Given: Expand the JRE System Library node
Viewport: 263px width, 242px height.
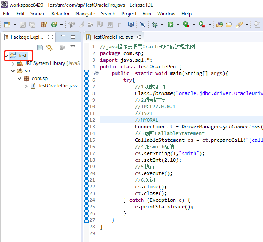Looking at the screenshot, I should click(x=13, y=64).
